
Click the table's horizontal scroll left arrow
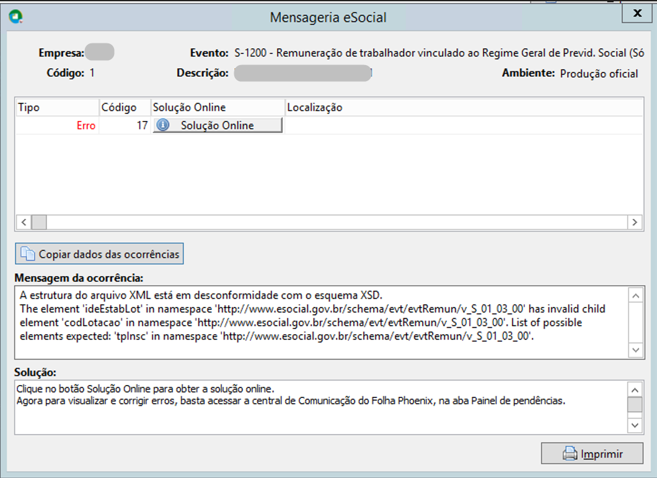[24, 222]
